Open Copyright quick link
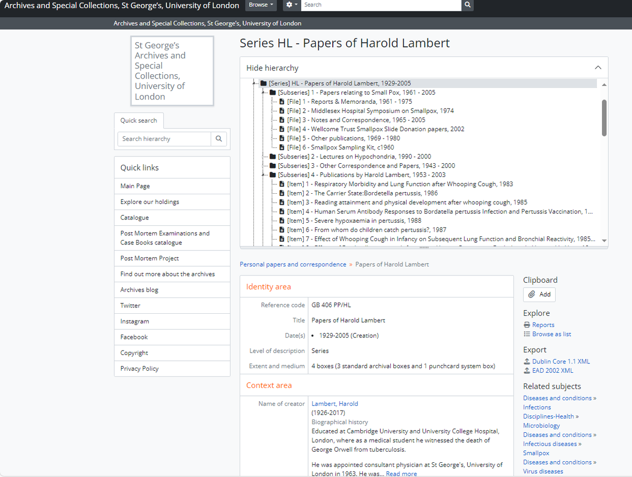The height and width of the screenshot is (477, 632). [x=172, y=353]
